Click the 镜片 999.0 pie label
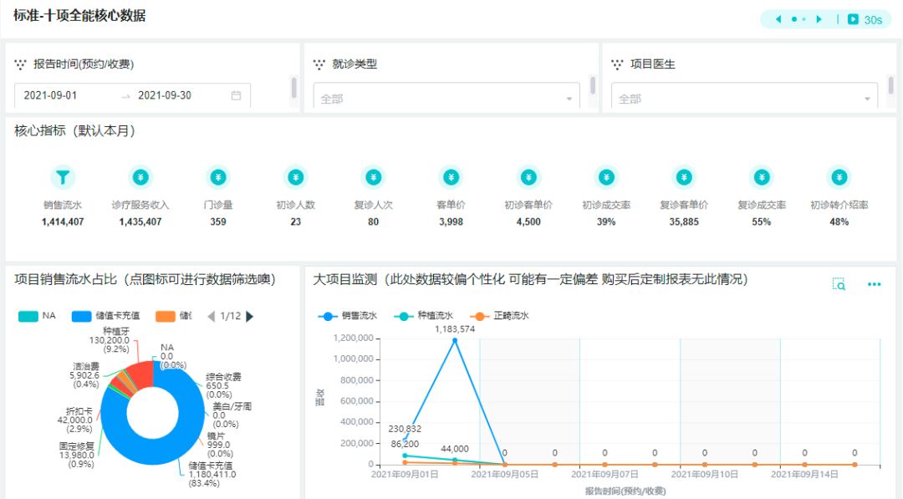903x499 pixels. 219,445
